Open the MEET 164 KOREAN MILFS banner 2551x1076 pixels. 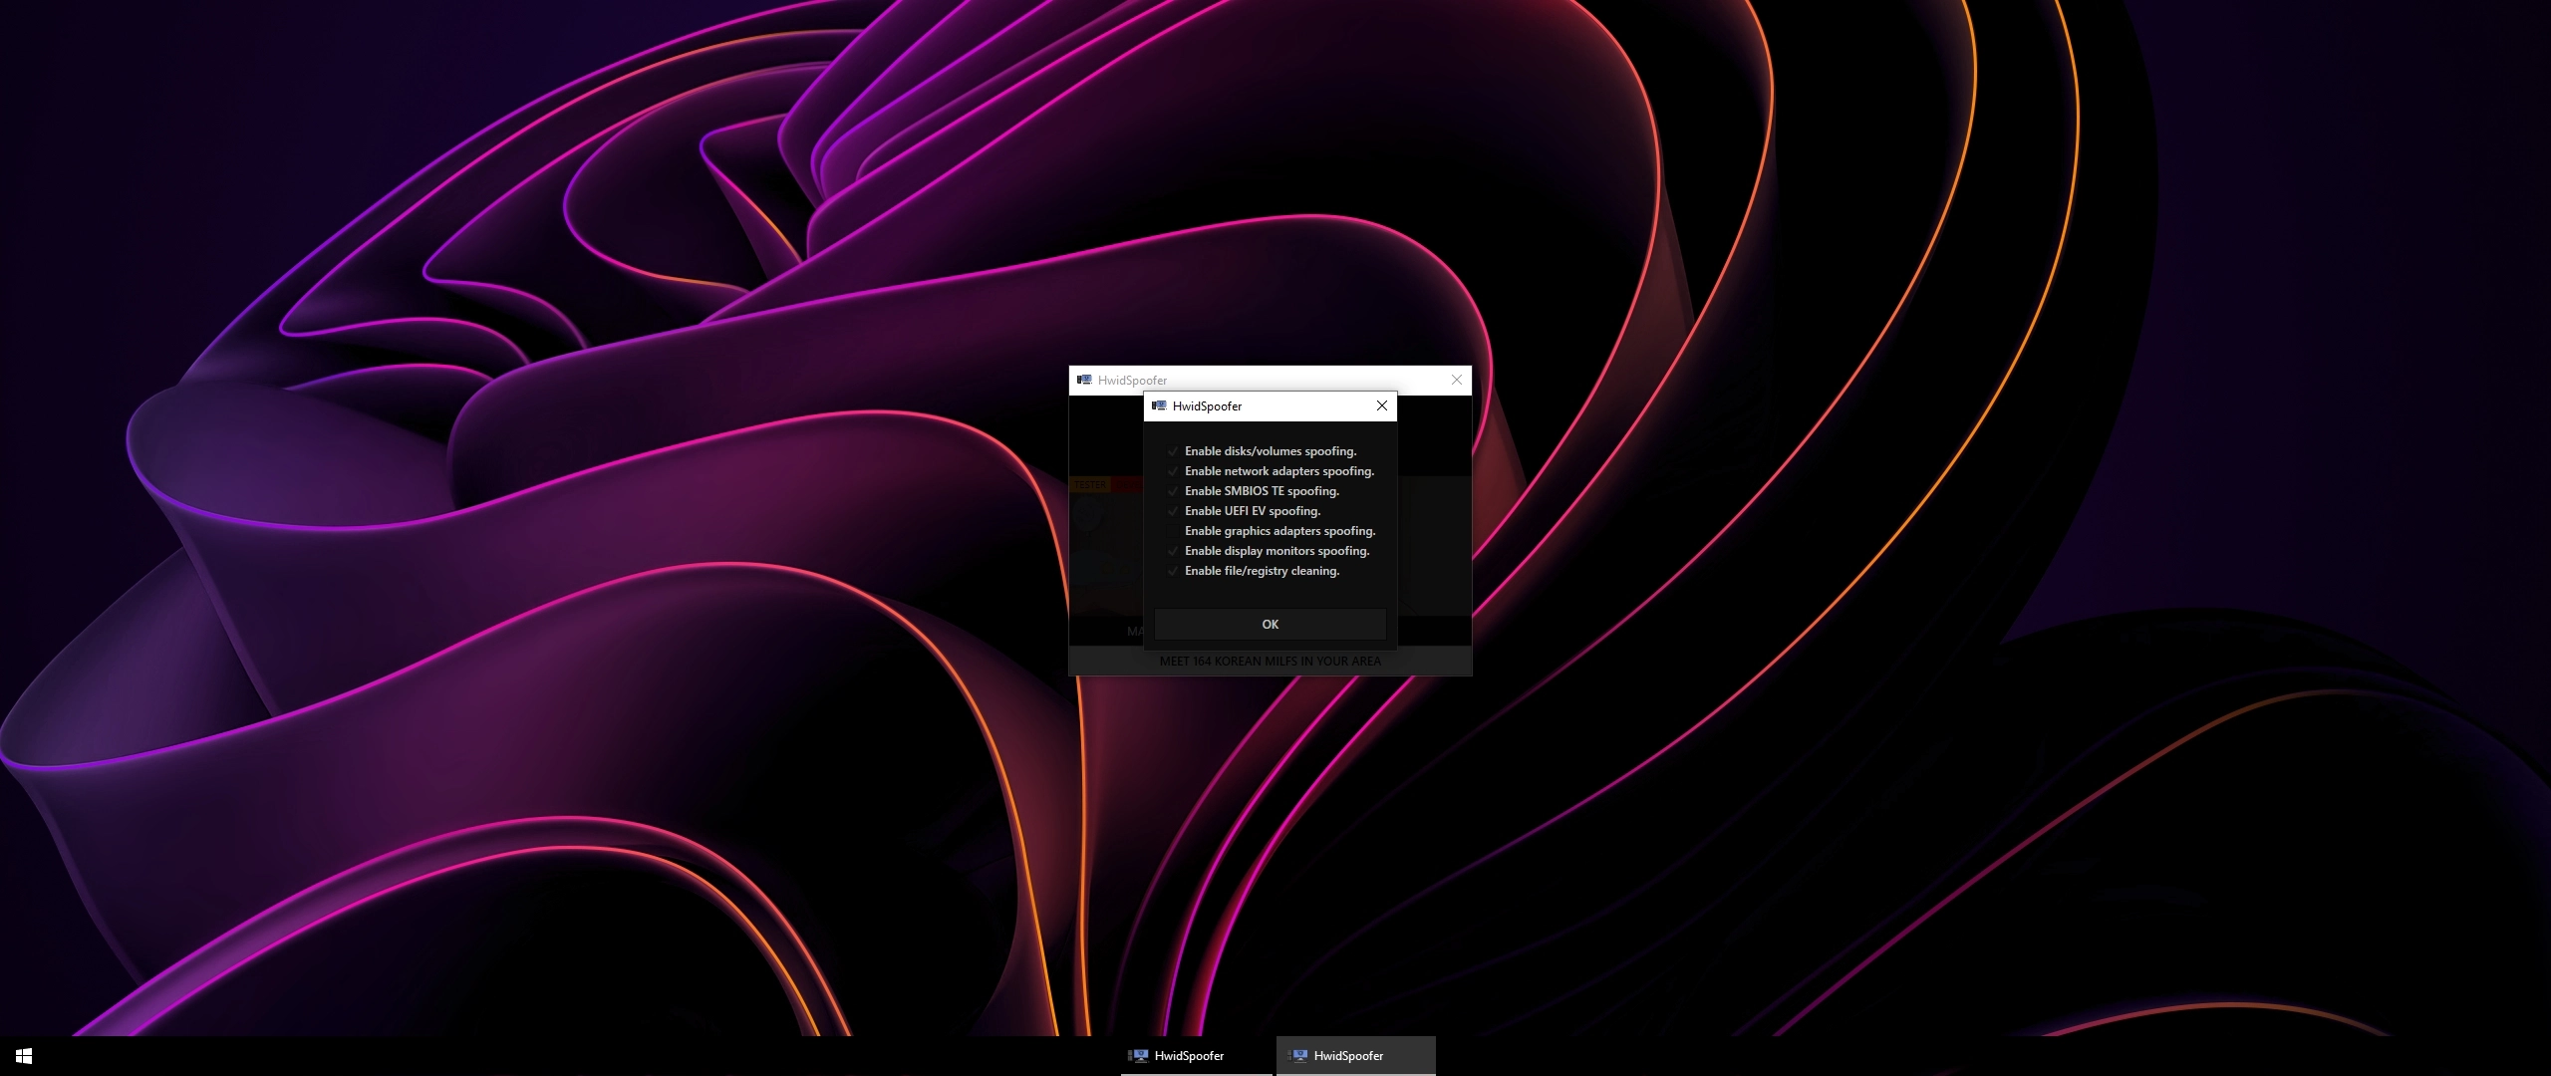coord(1270,661)
